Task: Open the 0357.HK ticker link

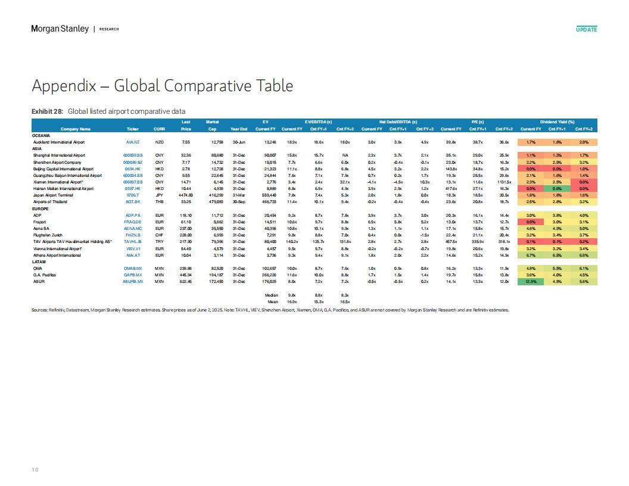Action: 133,188
